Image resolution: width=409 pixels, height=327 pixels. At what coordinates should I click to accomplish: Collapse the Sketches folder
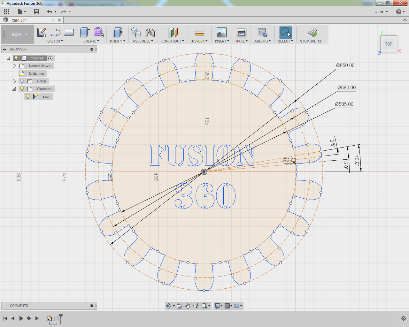[x=14, y=89]
